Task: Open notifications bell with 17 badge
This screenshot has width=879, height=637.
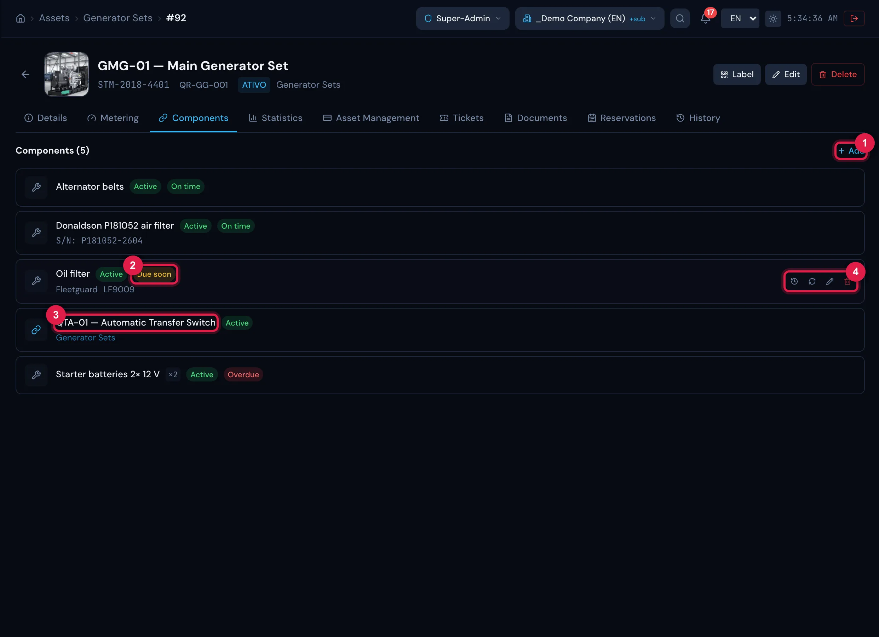Action: coord(705,18)
